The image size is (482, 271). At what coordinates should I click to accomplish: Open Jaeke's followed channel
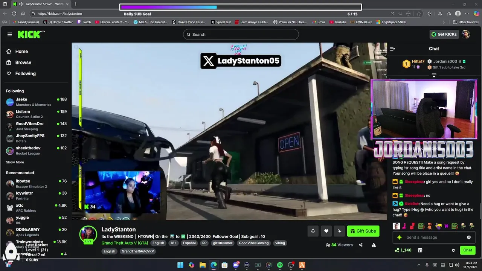pos(36,102)
